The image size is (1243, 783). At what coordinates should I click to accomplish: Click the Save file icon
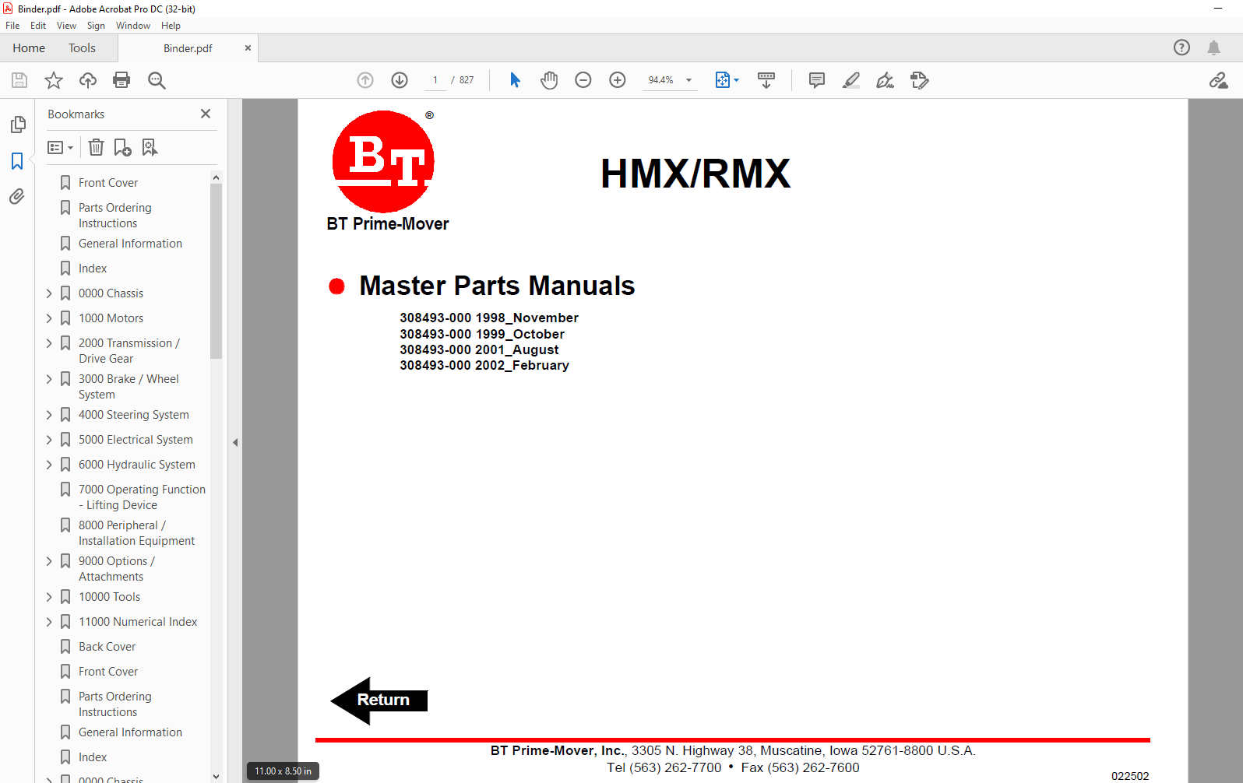click(x=19, y=80)
